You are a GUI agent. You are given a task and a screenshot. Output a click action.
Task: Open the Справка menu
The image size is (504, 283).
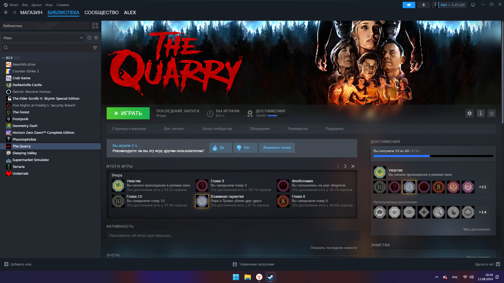click(x=63, y=5)
